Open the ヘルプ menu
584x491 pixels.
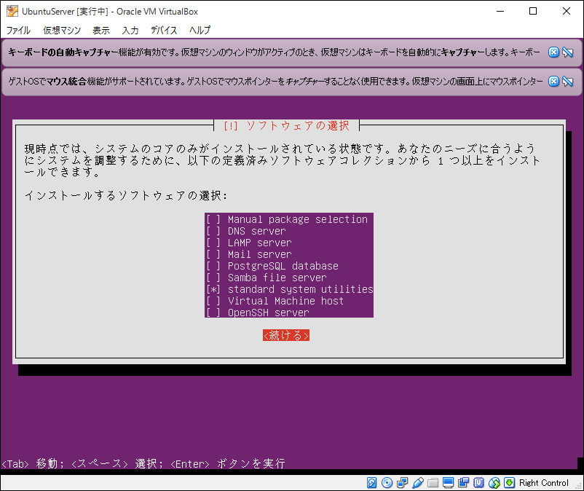(x=200, y=31)
